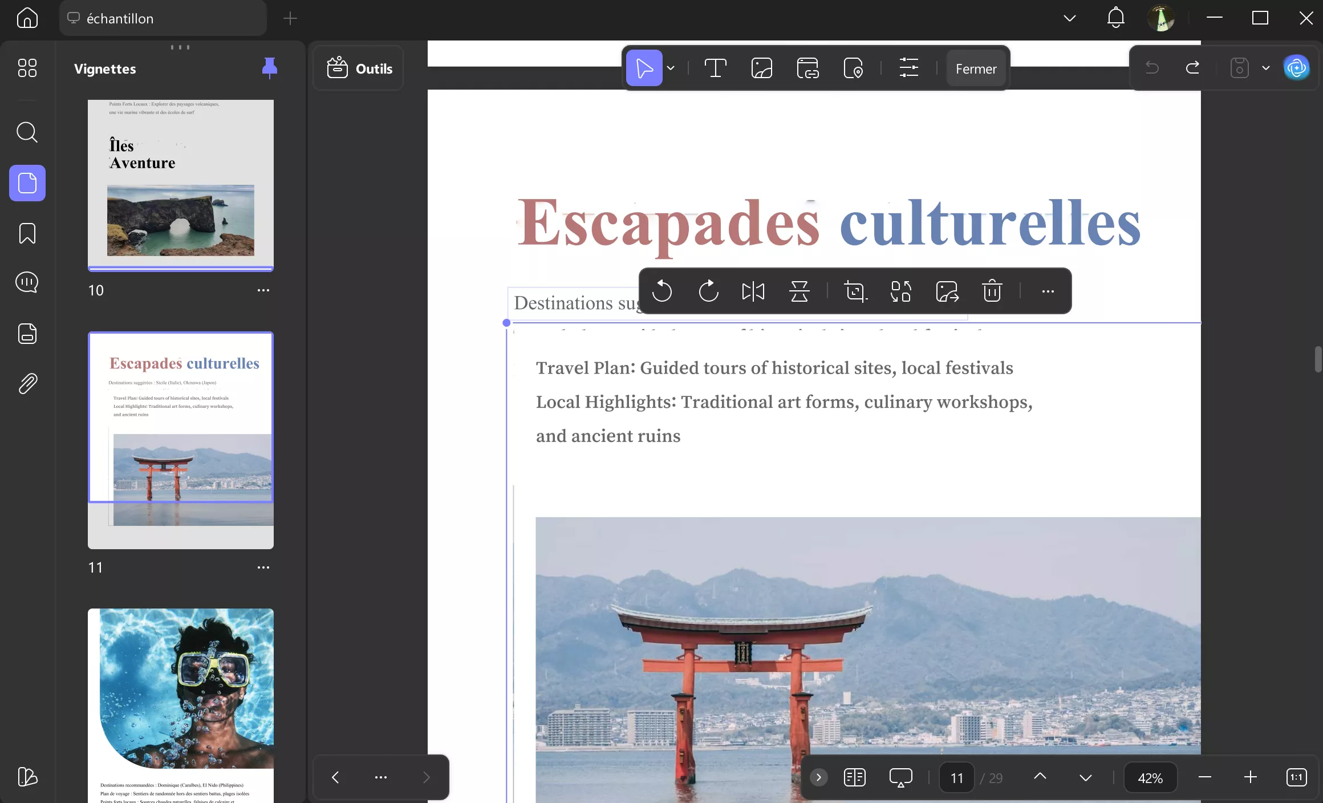Viewport: 1323px width, 803px height.
Task: Toggle the pin on the Vignettes panel
Action: click(x=269, y=67)
